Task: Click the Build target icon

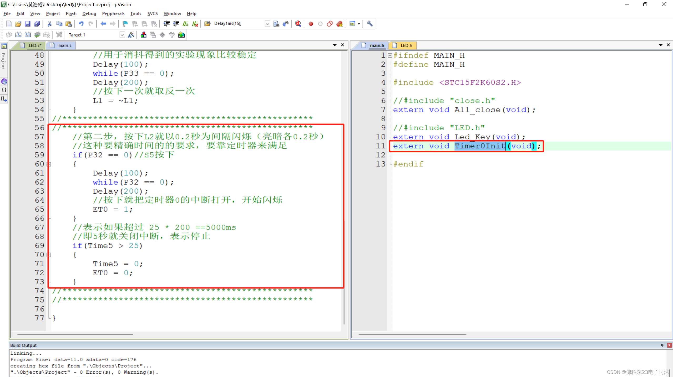Action: (18, 35)
